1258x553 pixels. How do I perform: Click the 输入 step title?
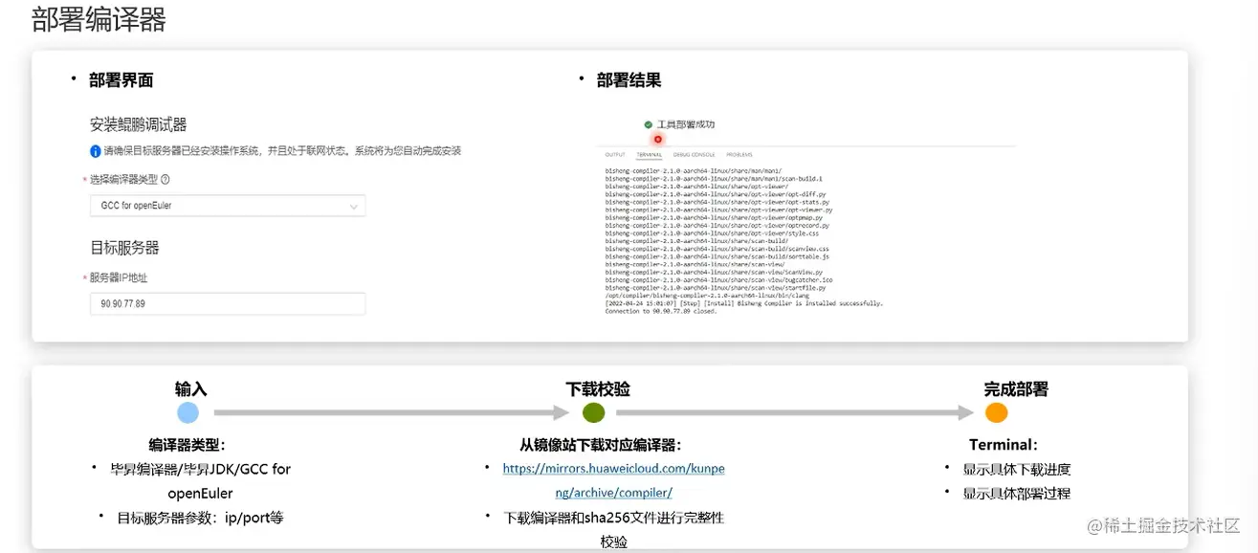(190, 389)
